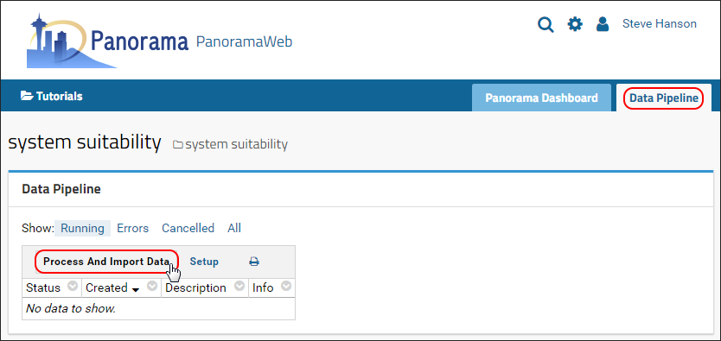721x341 pixels.
Task: Click Process And Import Data button
Action: coord(106,262)
